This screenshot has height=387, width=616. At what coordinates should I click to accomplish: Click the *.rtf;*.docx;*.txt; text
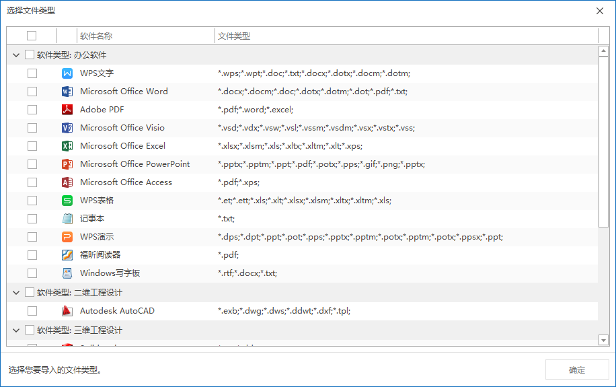point(247,273)
